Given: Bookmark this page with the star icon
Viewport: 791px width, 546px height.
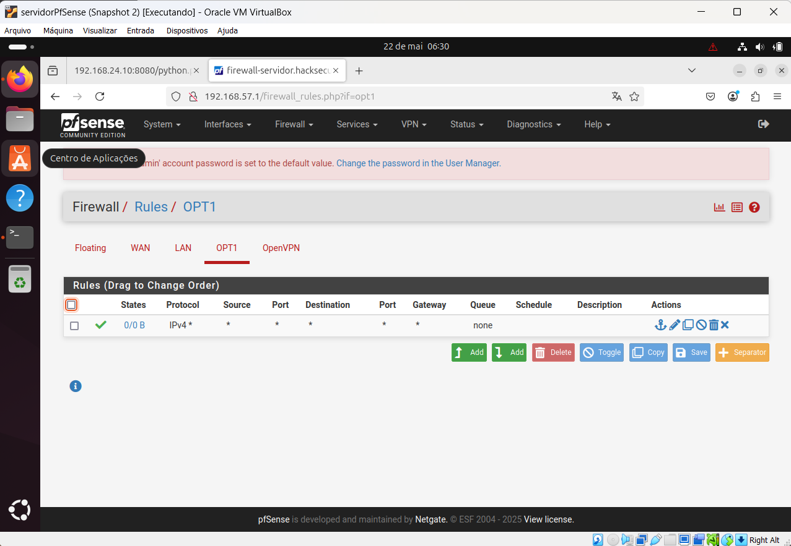Looking at the screenshot, I should point(634,96).
